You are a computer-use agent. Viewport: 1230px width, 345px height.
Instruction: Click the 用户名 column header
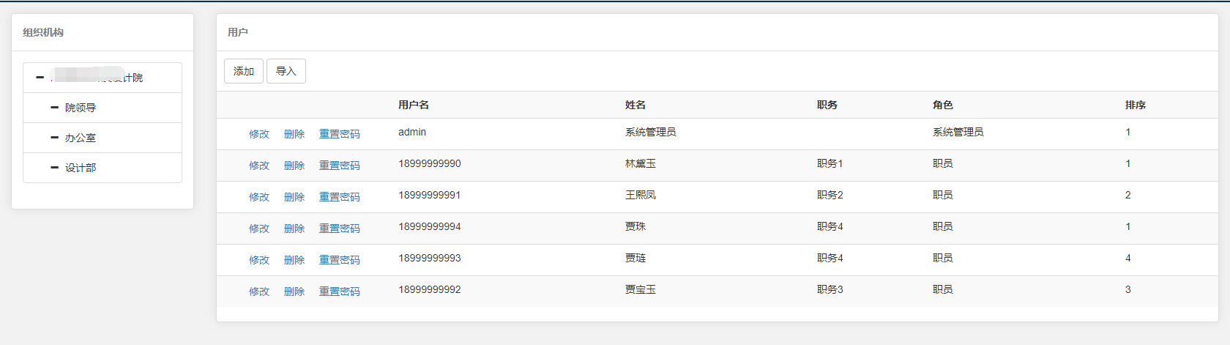(x=414, y=105)
